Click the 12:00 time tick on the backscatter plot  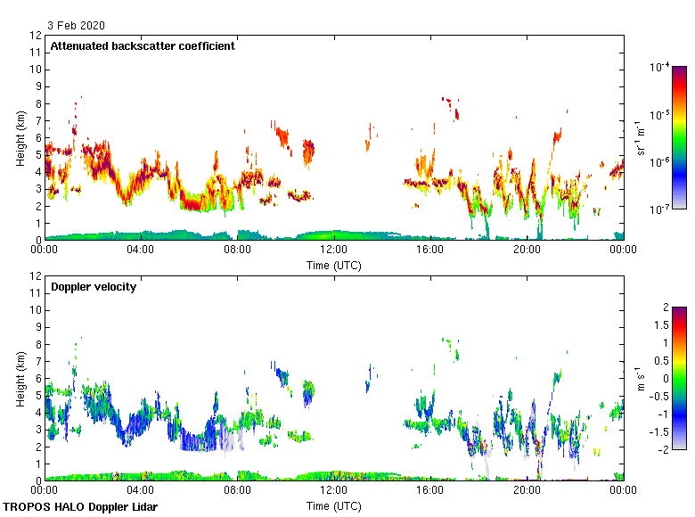[x=333, y=250]
